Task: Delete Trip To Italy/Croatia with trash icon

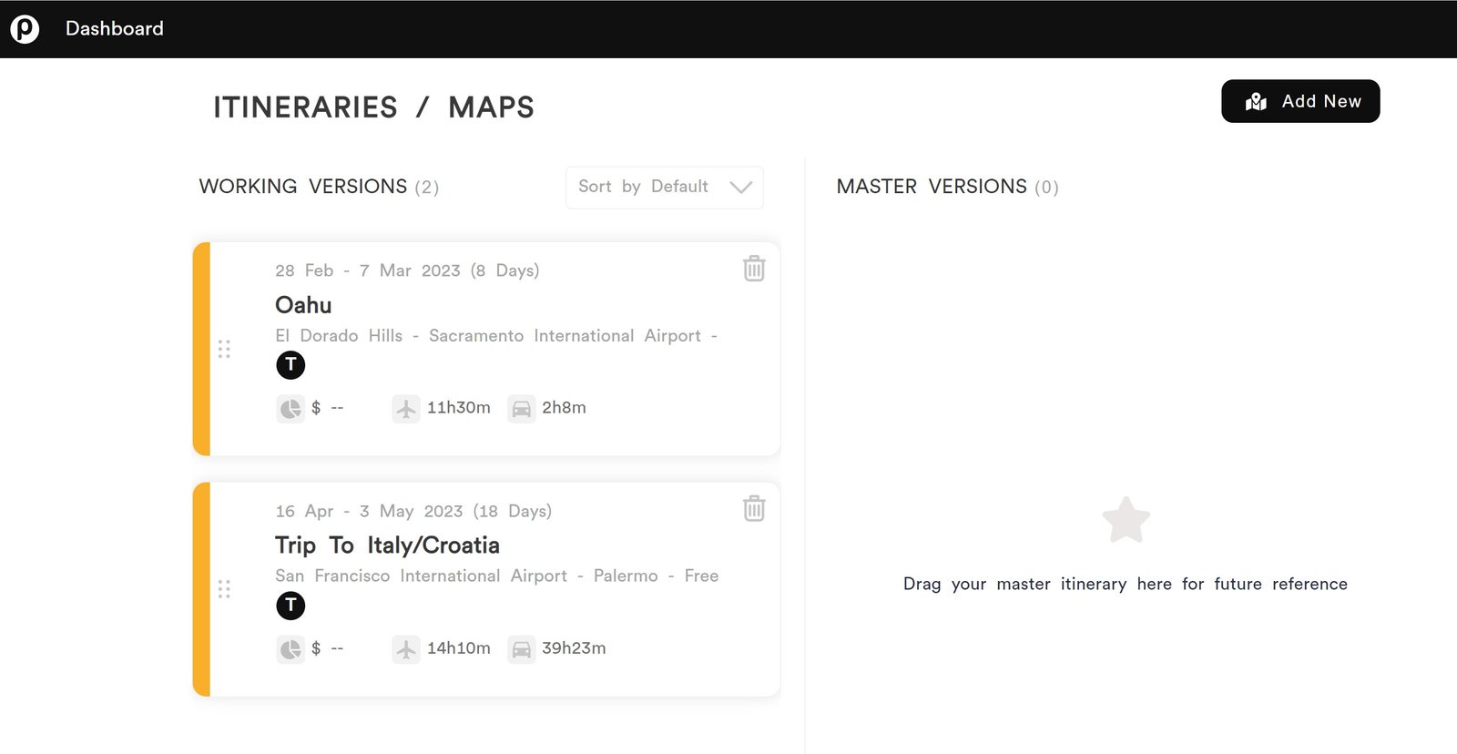Action: coord(754,508)
